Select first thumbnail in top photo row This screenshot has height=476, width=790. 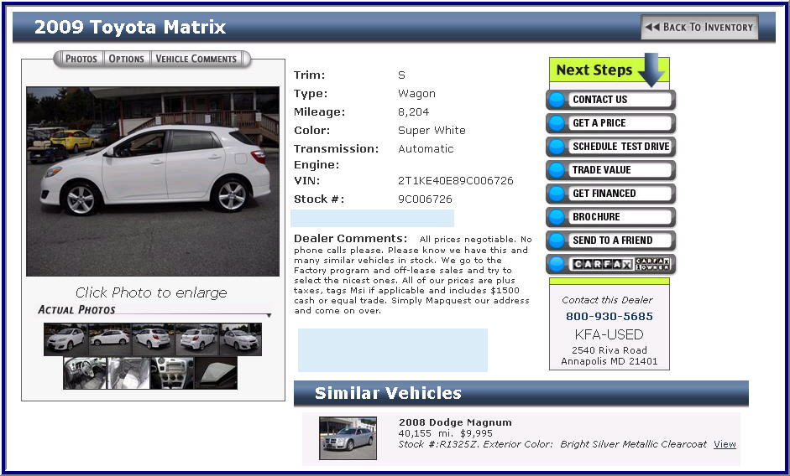pyautogui.click(x=65, y=339)
